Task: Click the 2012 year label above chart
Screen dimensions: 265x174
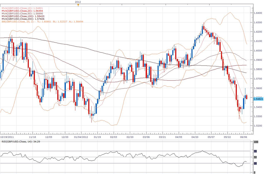Action: click(x=78, y=2)
